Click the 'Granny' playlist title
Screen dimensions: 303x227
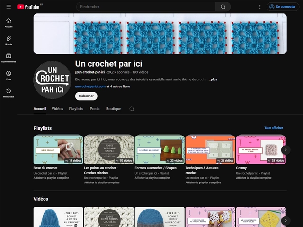coord(241,168)
